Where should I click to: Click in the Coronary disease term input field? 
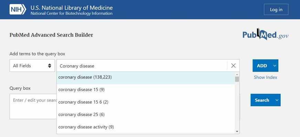(142, 66)
